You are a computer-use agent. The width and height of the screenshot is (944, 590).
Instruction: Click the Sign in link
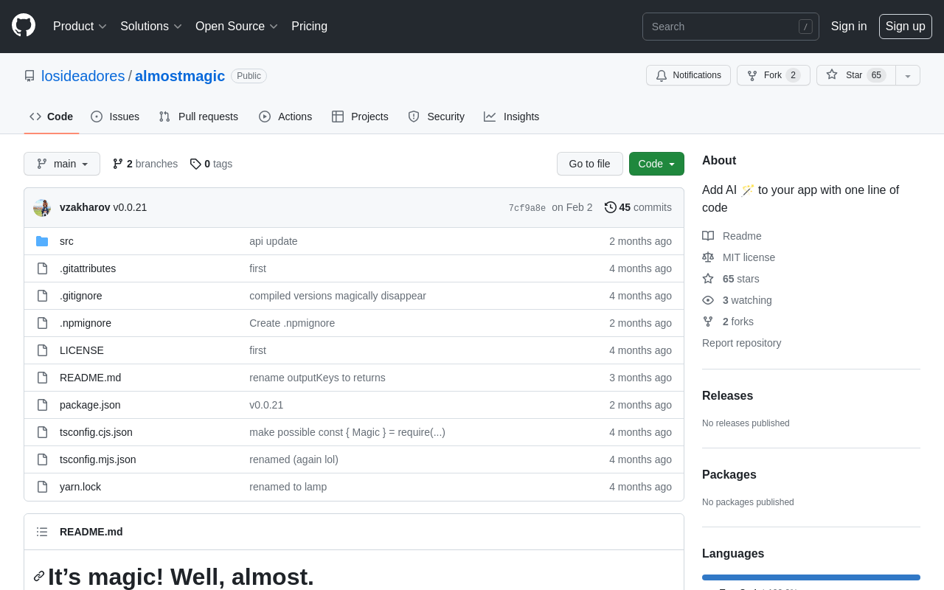click(x=849, y=27)
